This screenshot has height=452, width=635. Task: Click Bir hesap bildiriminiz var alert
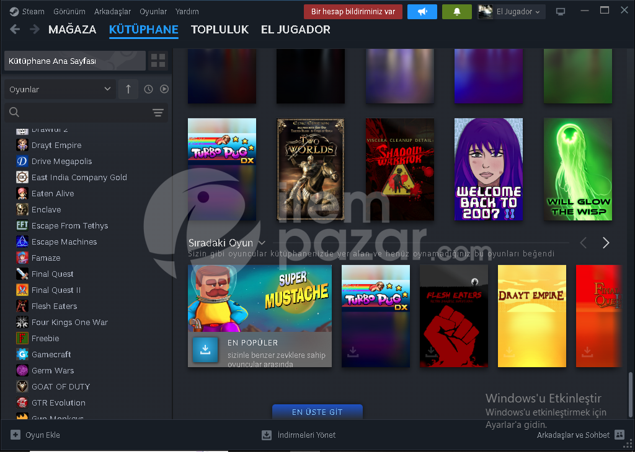tap(353, 12)
